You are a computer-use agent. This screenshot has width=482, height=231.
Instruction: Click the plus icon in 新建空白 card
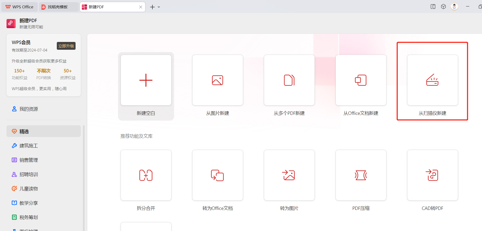pyautogui.click(x=146, y=80)
